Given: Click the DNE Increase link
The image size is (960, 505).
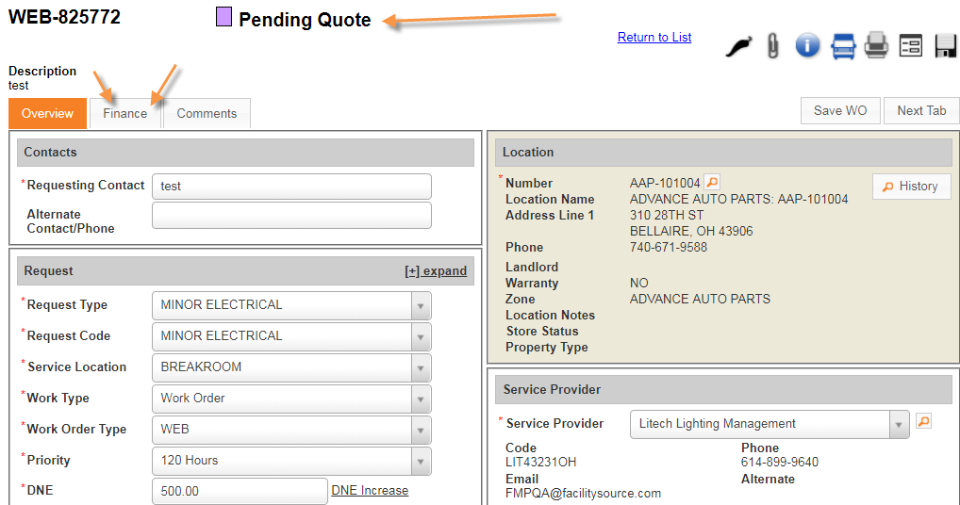Looking at the screenshot, I should (x=370, y=491).
